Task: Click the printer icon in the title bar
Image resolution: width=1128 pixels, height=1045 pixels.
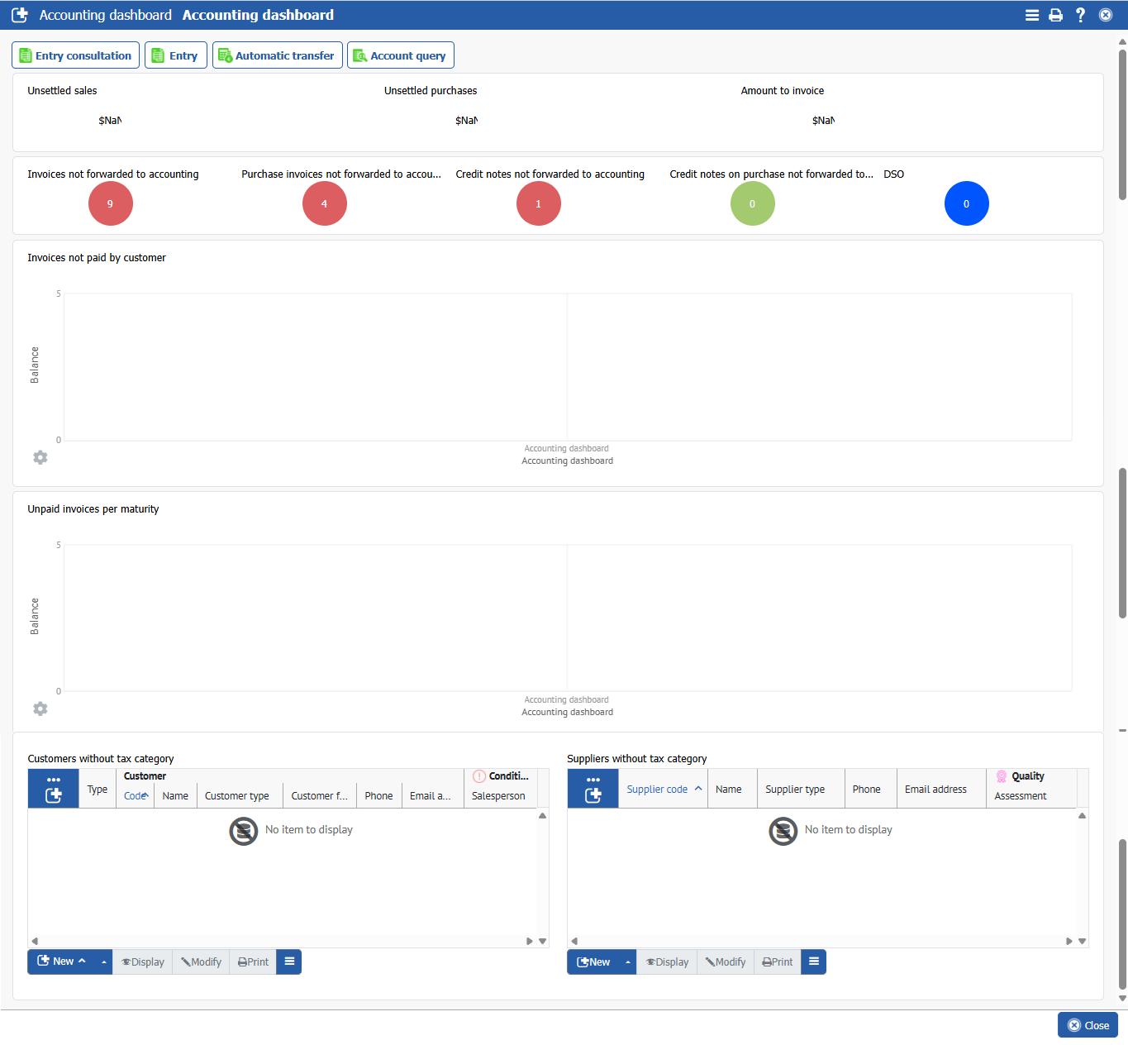Action: point(1055,15)
